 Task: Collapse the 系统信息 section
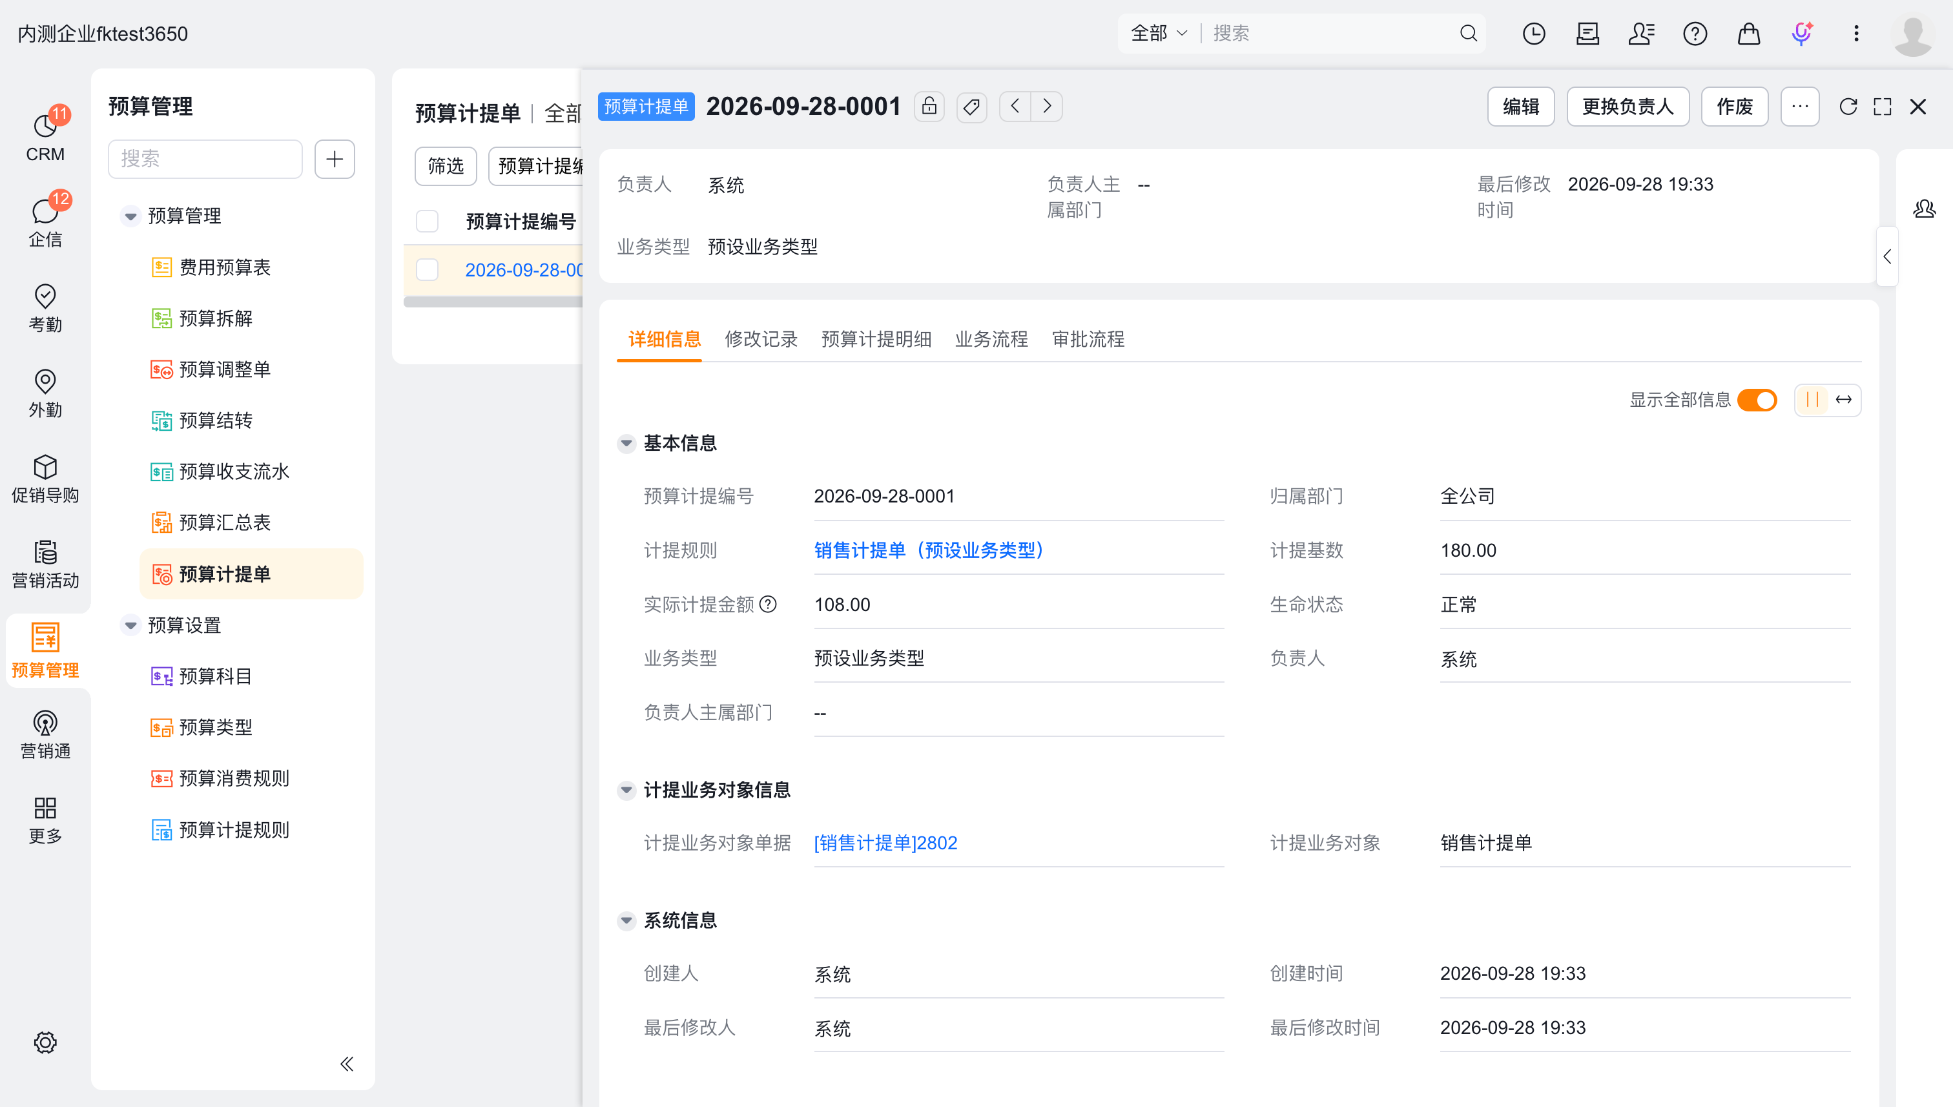[x=626, y=921]
